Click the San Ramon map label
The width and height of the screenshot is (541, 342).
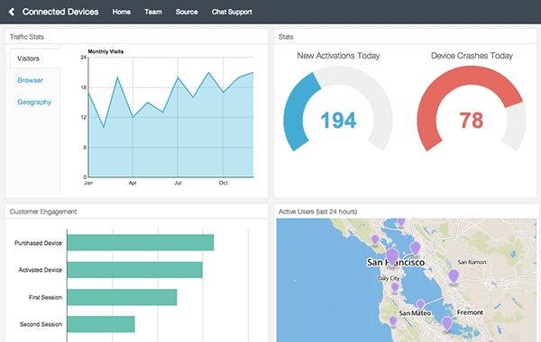[x=472, y=263]
